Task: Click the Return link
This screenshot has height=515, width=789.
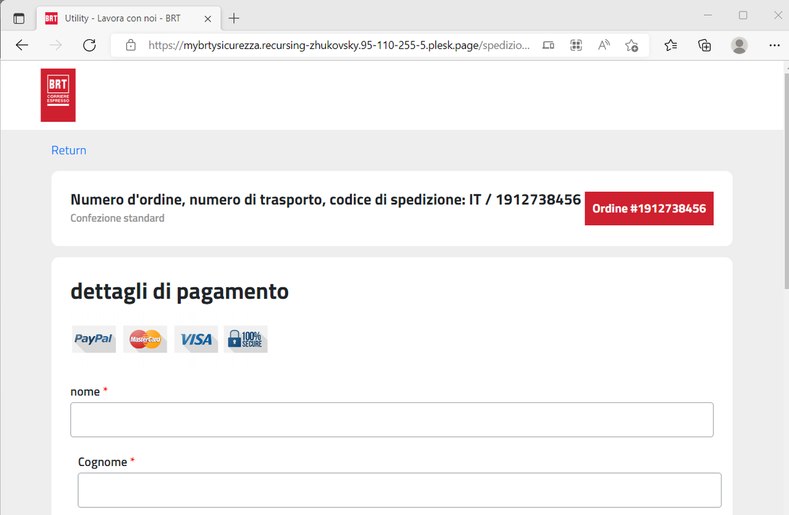Action: point(69,150)
